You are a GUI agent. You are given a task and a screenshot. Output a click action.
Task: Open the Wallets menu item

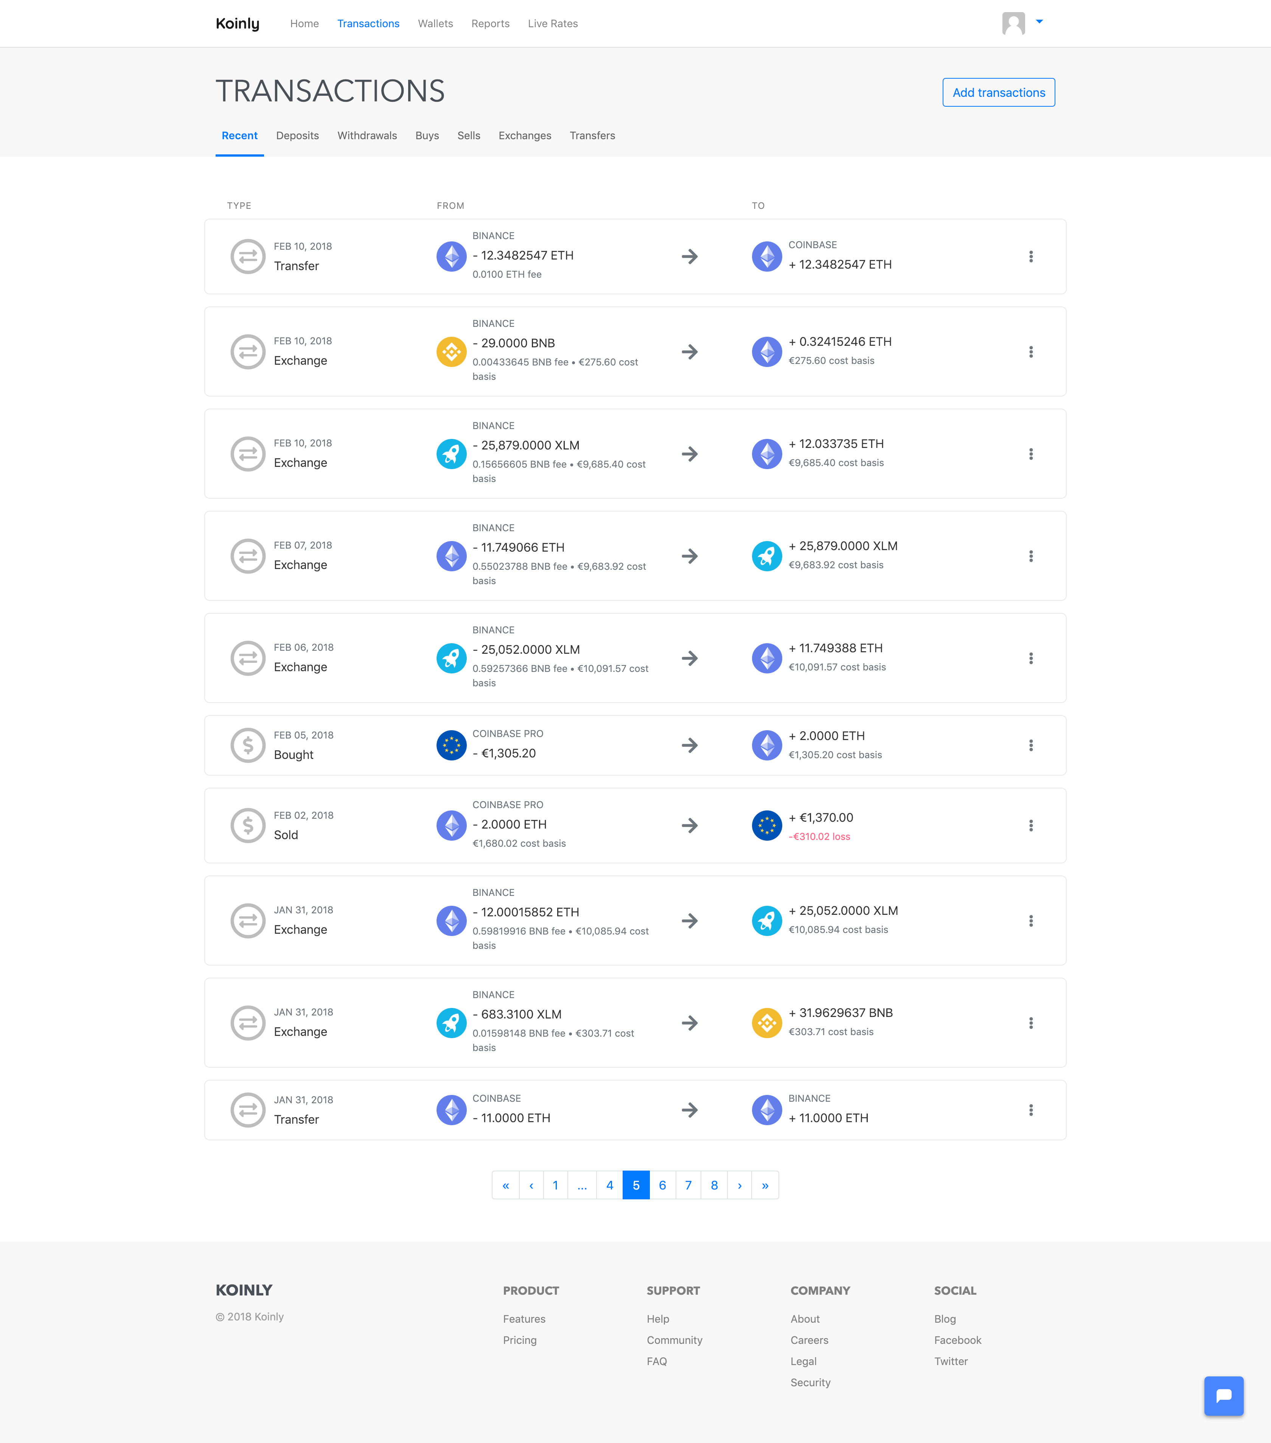(x=435, y=23)
